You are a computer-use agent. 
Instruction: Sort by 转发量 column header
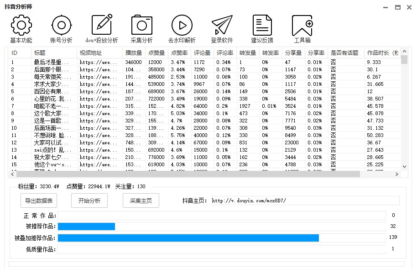[248, 53]
